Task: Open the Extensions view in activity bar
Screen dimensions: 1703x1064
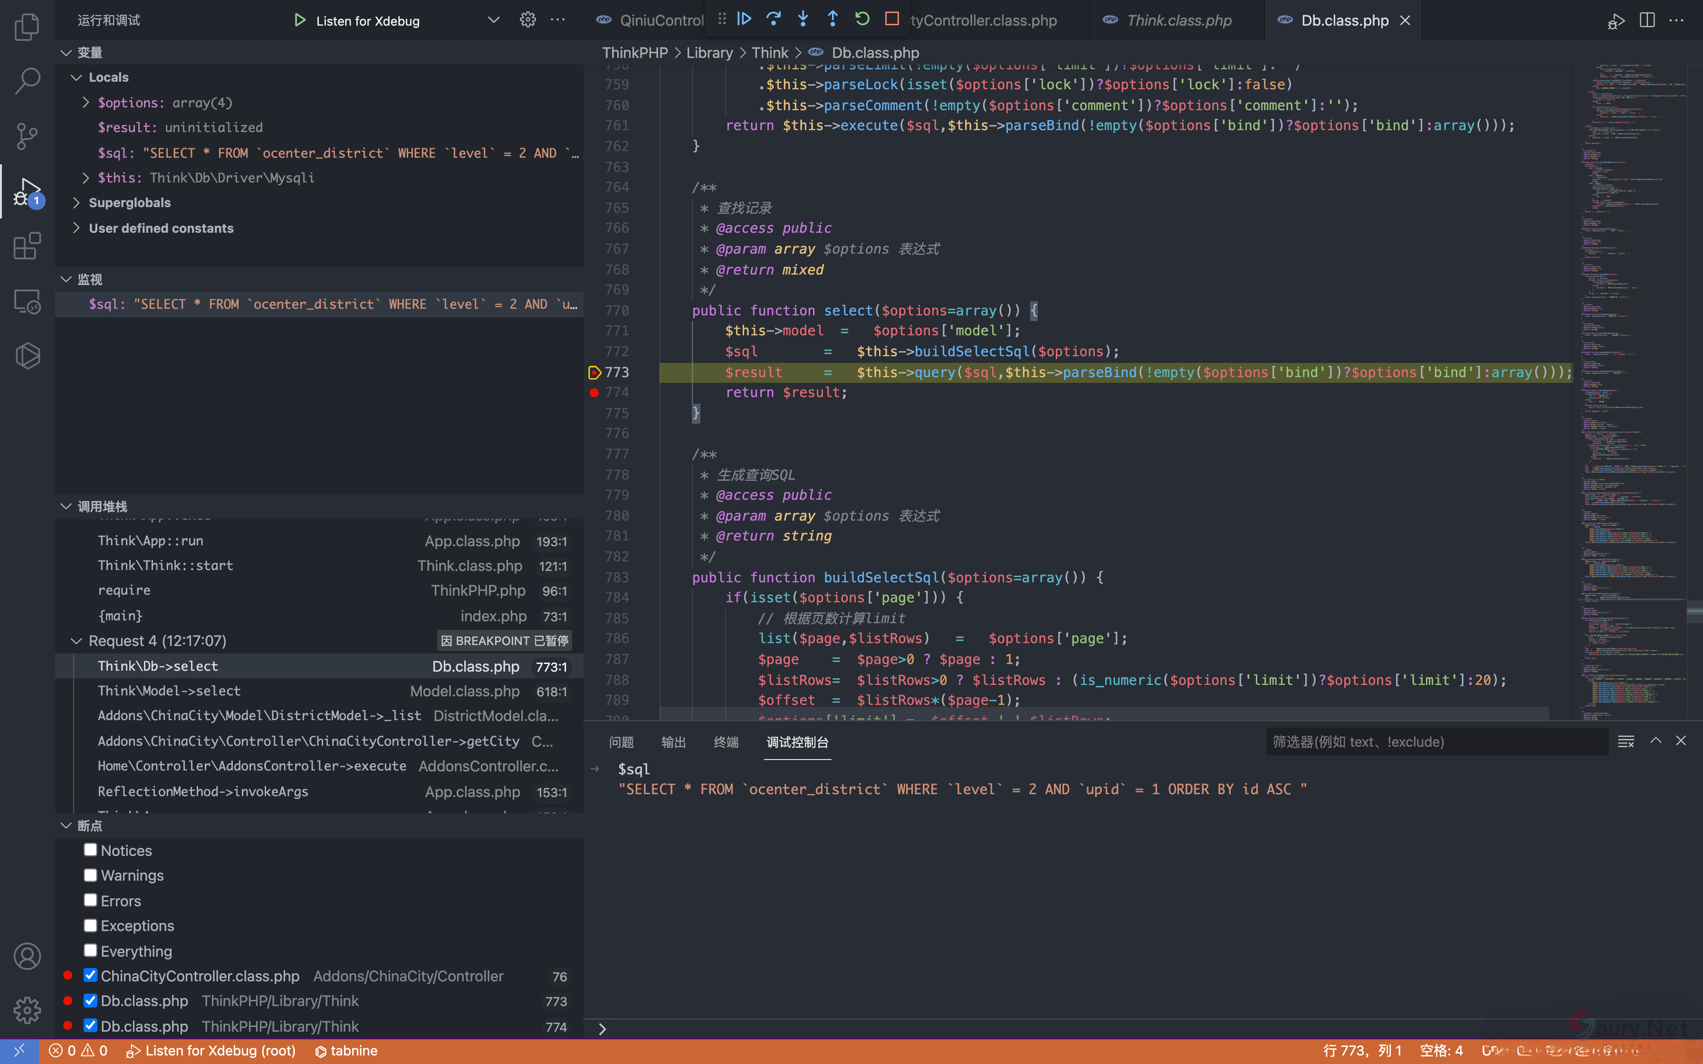Action: pyautogui.click(x=27, y=247)
